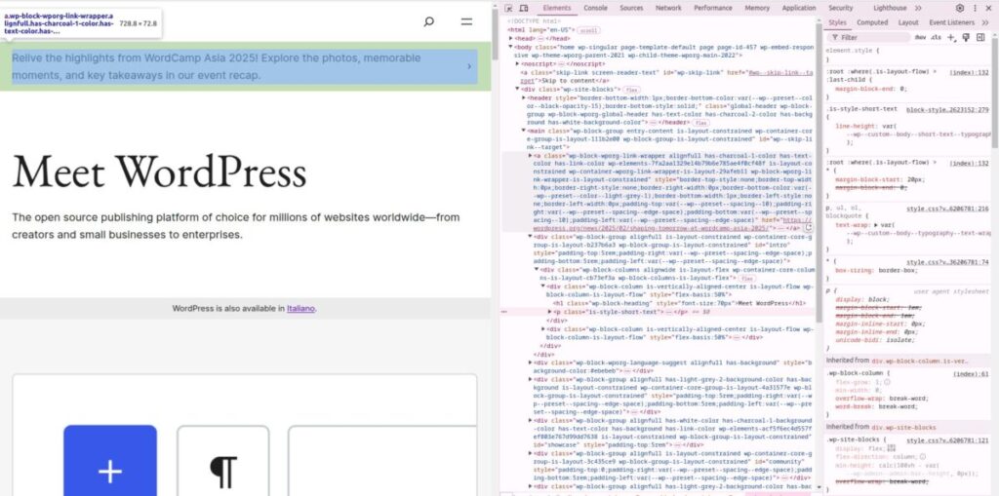Expand the anchor wp-block-wporg-link-wrapper node

(x=531, y=155)
